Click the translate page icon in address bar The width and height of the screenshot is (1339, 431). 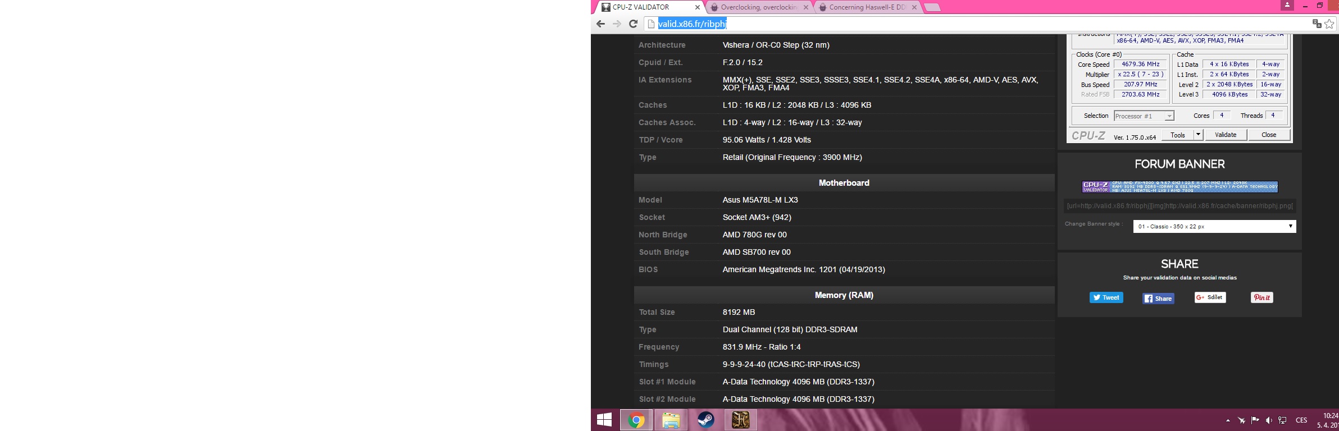1317,24
